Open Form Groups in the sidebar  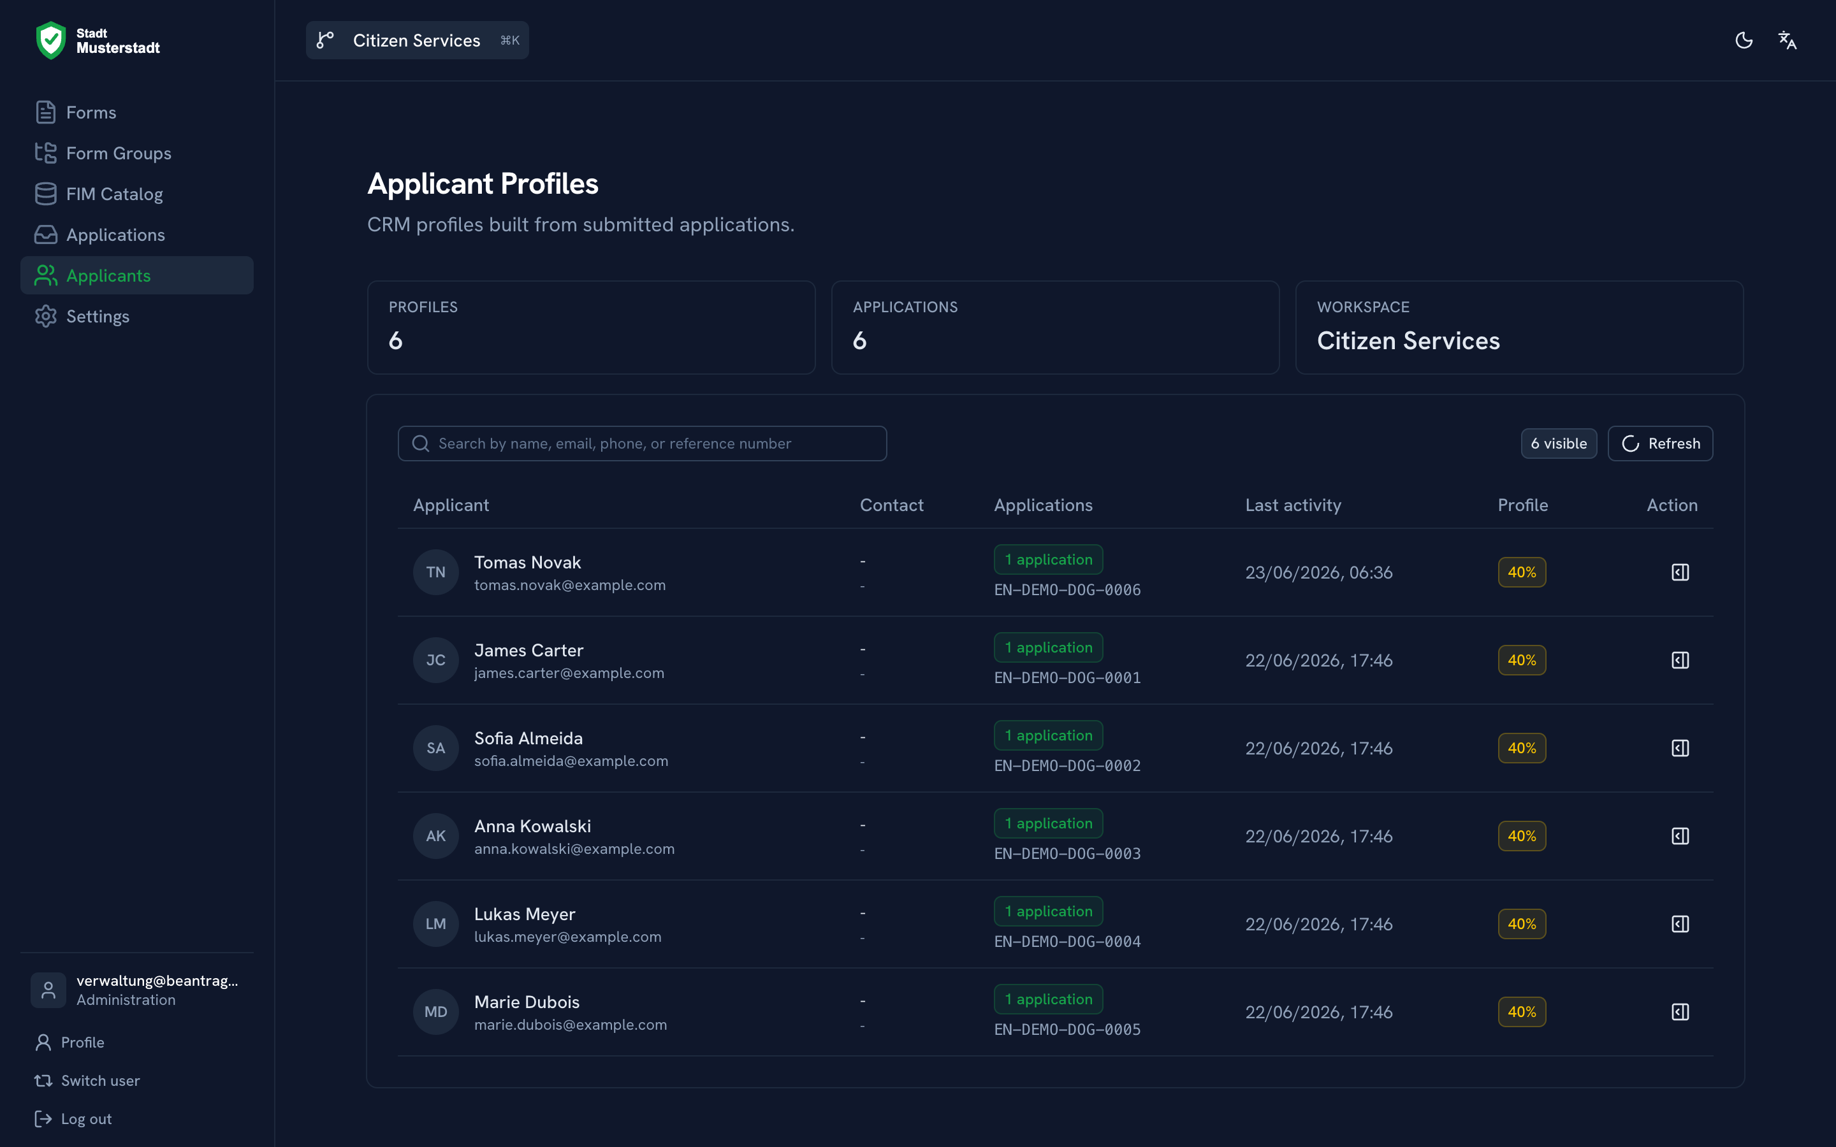coord(136,153)
